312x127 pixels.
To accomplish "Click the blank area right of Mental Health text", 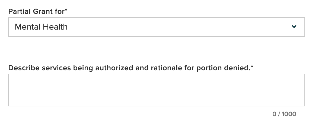I will click(x=176, y=27).
